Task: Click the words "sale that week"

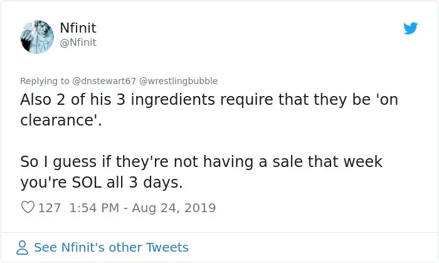Action: click(327, 161)
